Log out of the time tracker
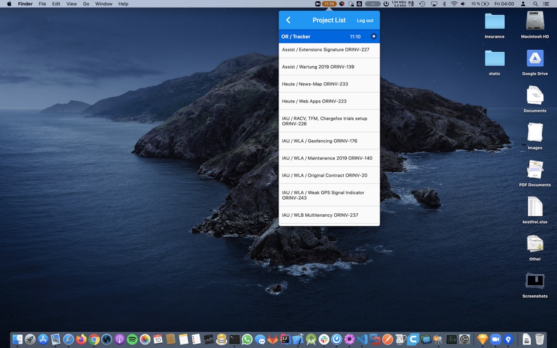Viewport: 557px width, 348px height. pyautogui.click(x=365, y=21)
